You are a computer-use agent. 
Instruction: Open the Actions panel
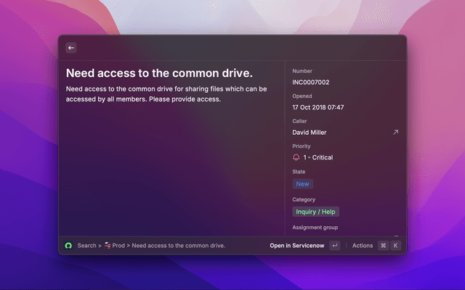click(x=363, y=246)
